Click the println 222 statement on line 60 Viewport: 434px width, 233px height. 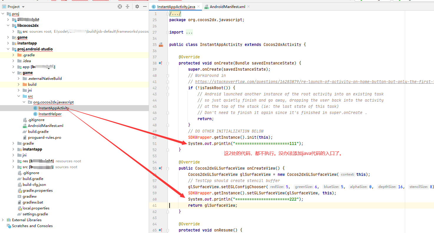coord(246,199)
